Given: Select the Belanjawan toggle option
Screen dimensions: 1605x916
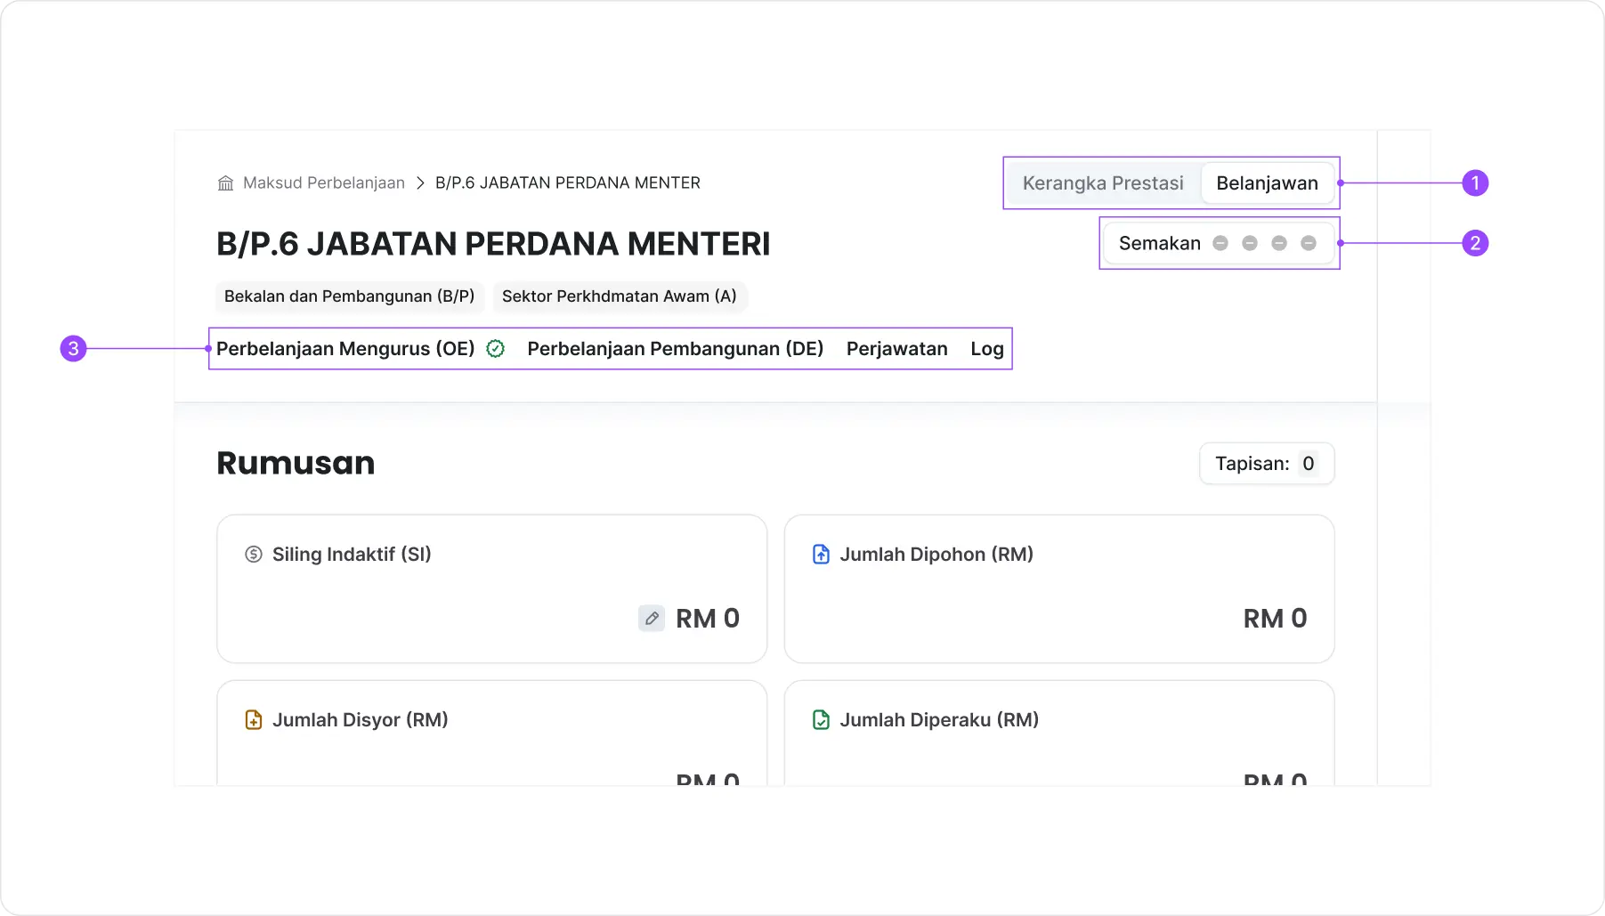Looking at the screenshot, I should [1267, 183].
